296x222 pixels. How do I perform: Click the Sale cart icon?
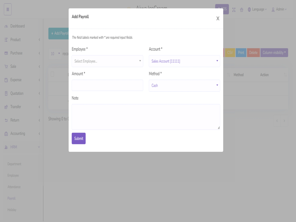[x=6, y=66]
